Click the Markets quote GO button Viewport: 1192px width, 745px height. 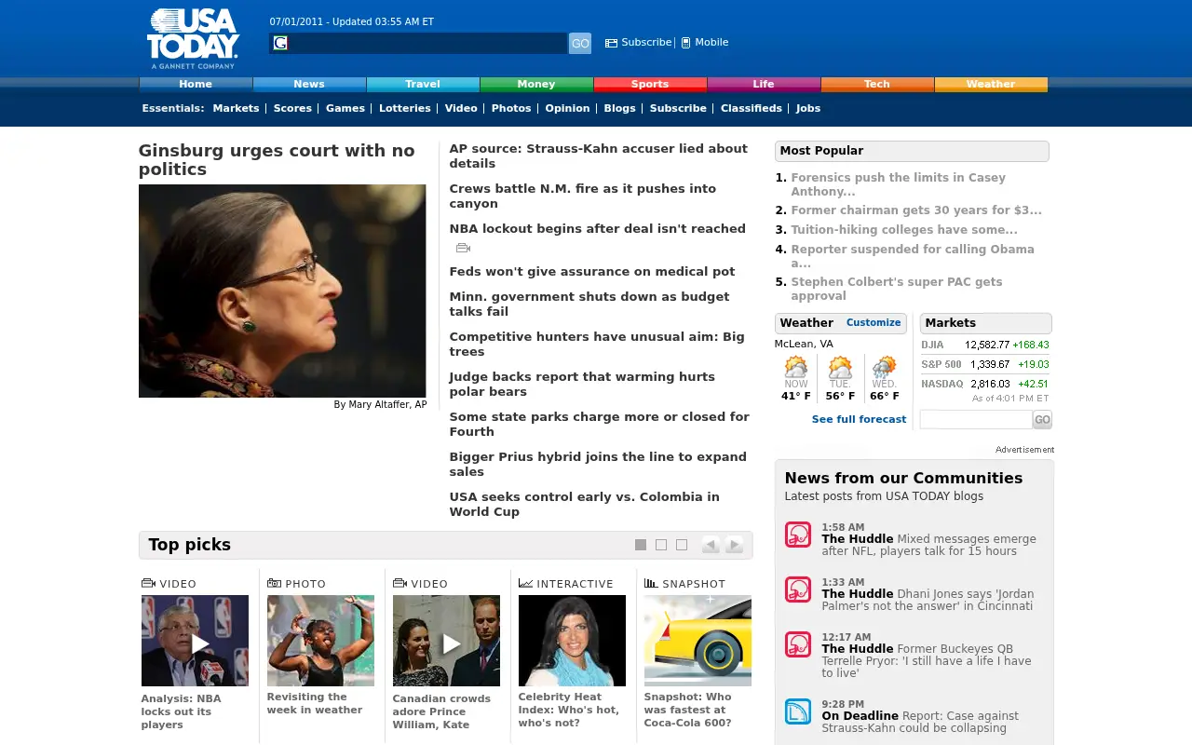tap(1042, 420)
